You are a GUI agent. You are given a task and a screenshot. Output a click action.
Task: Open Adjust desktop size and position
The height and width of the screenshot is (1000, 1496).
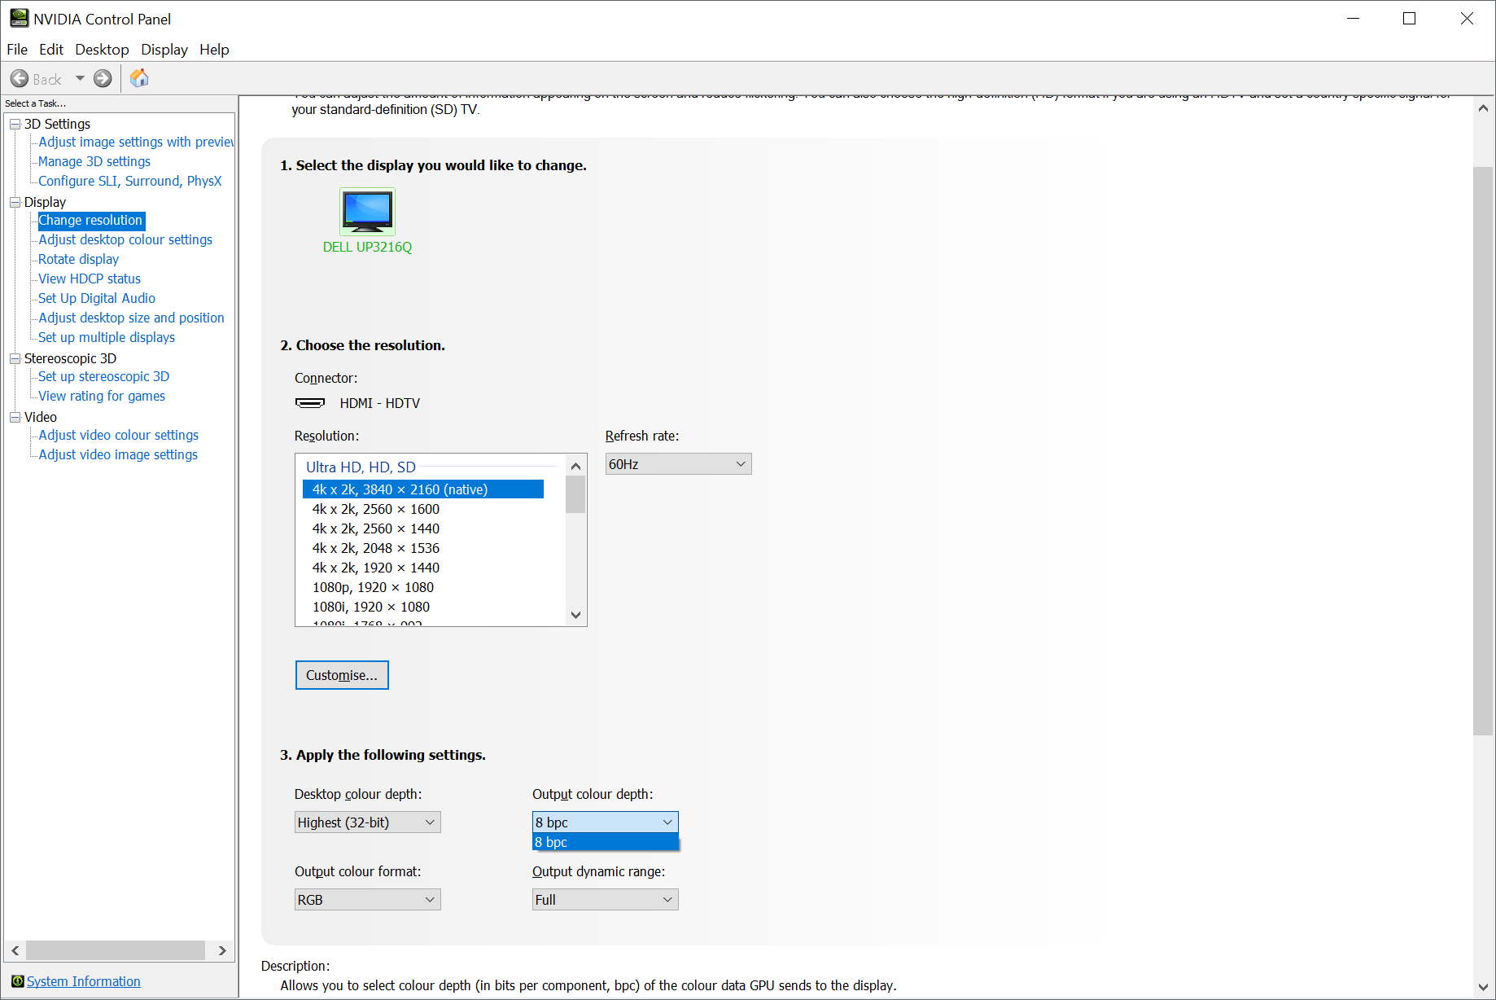tap(131, 318)
